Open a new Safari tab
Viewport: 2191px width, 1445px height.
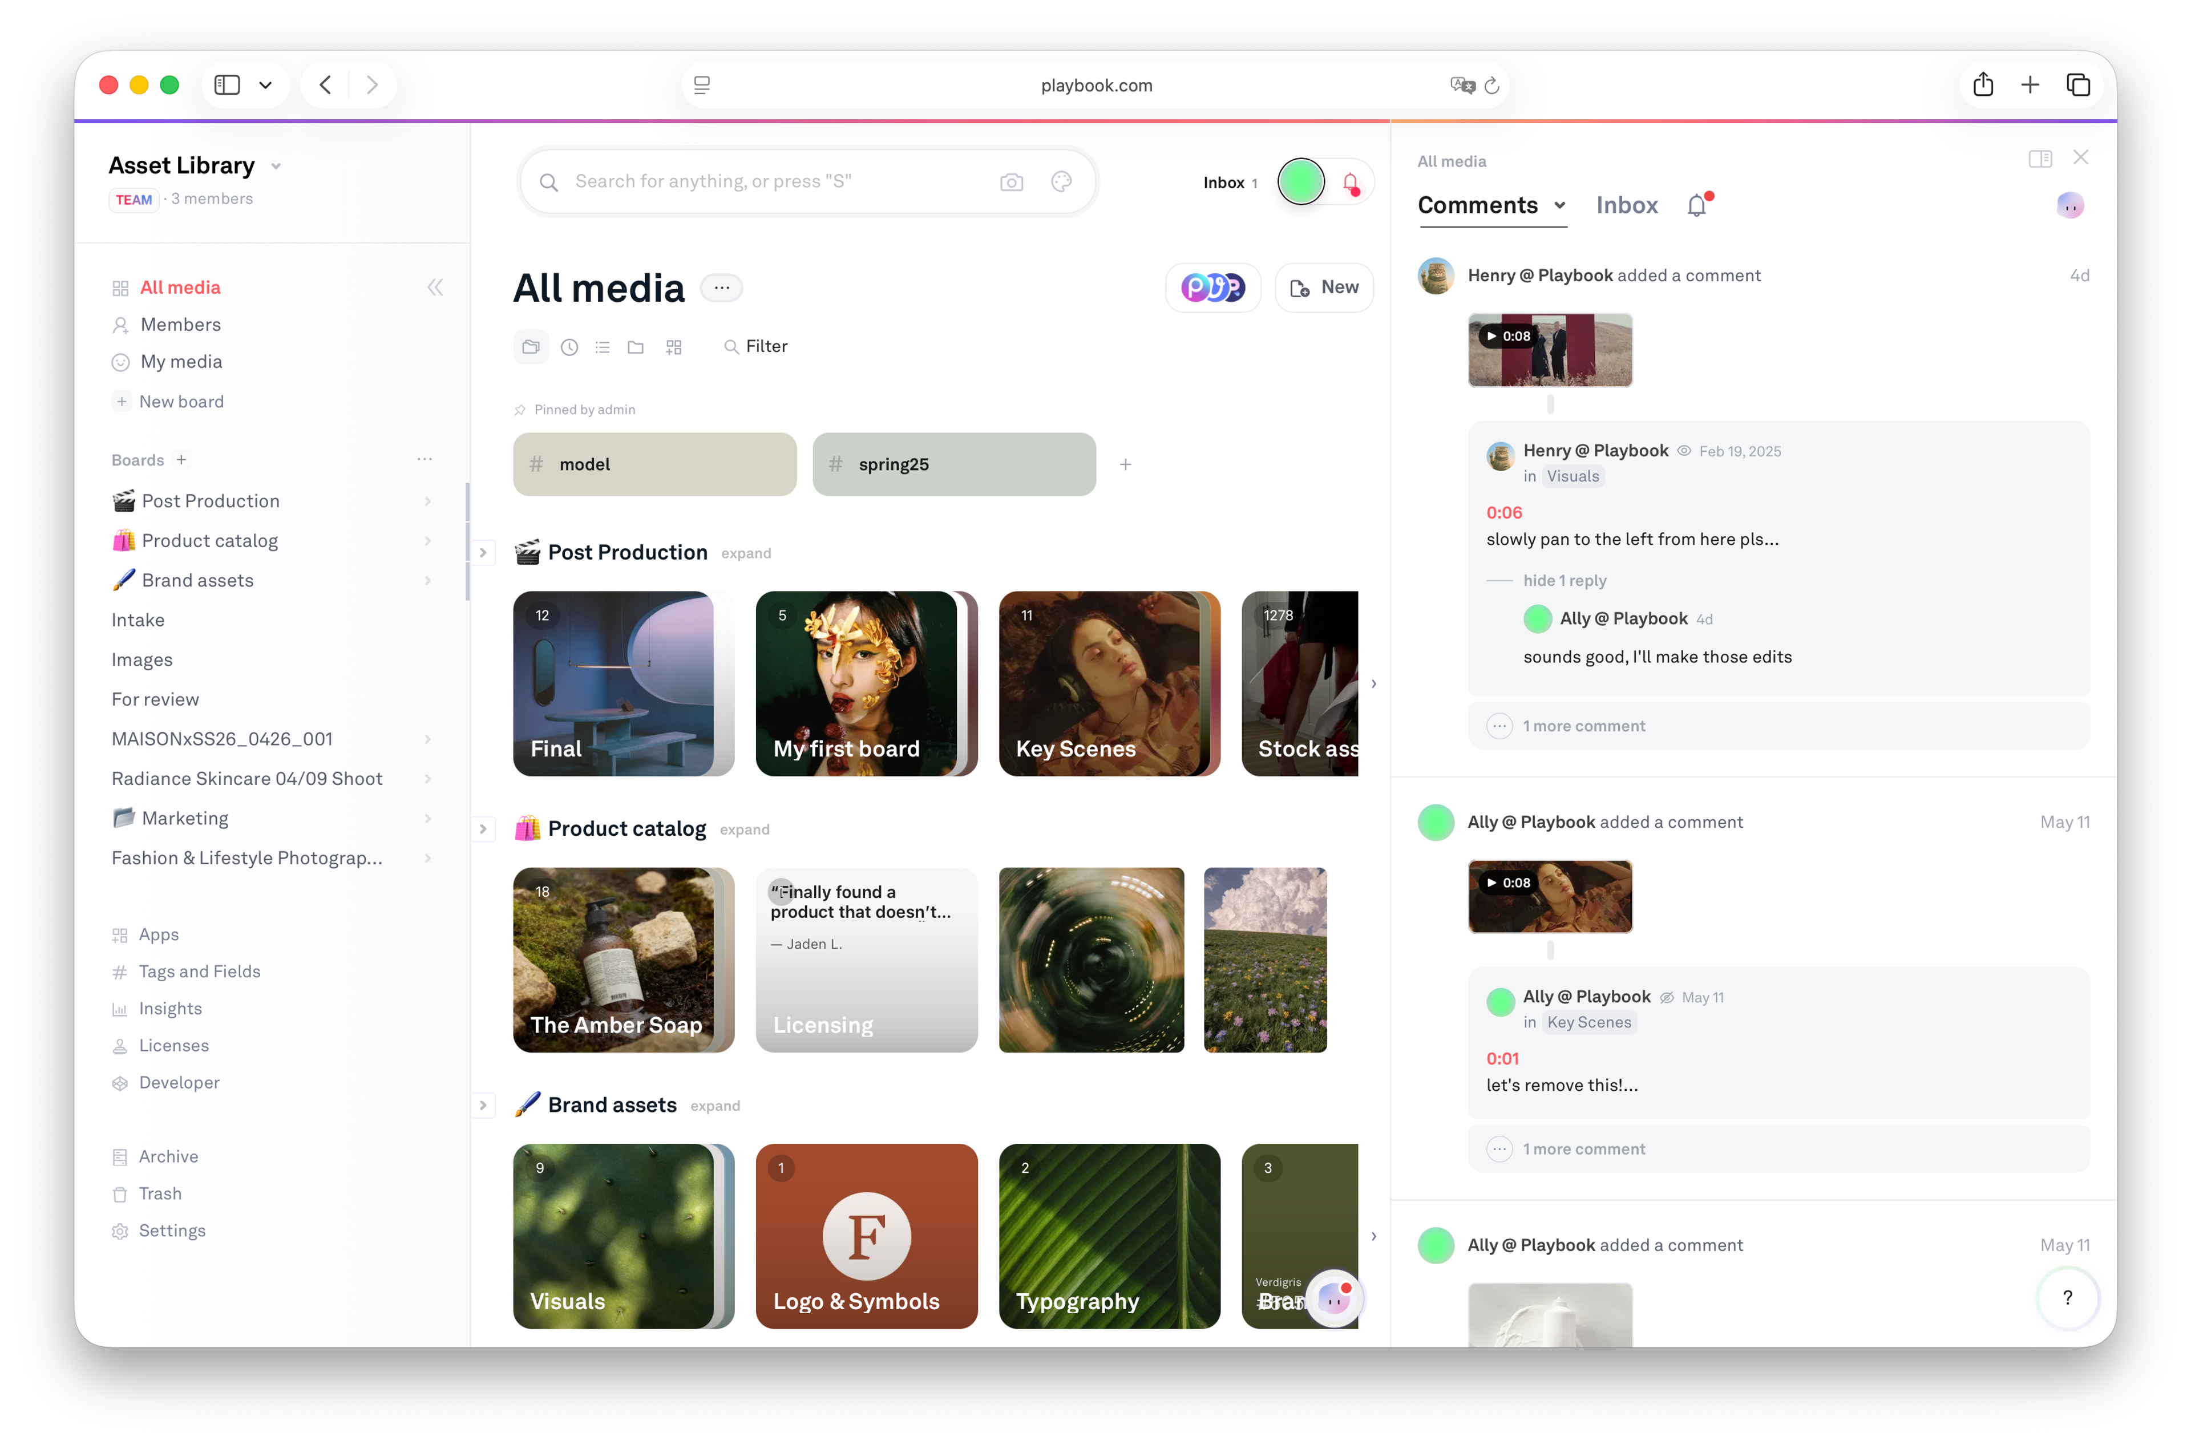pos(2030,85)
